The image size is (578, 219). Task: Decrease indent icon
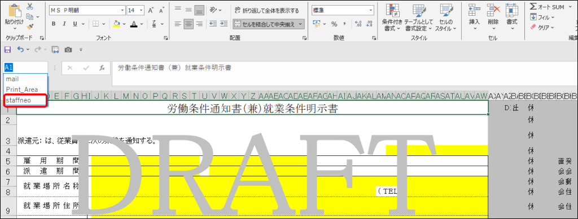coord(213,24)
